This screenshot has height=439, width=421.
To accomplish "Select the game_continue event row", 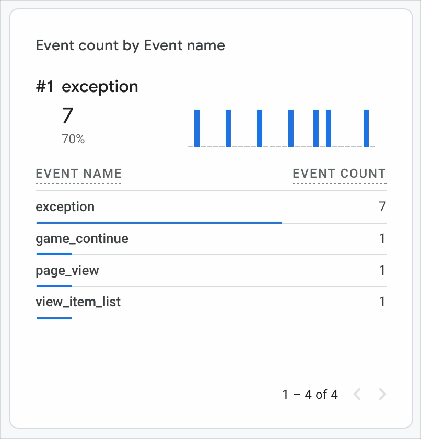I will tap(211, 239).
